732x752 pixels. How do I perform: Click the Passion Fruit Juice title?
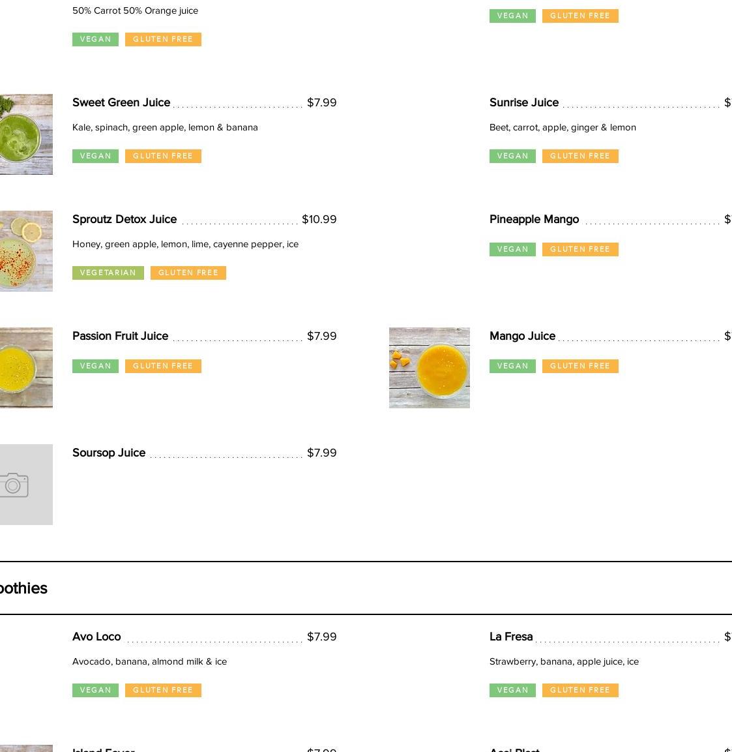120,336
